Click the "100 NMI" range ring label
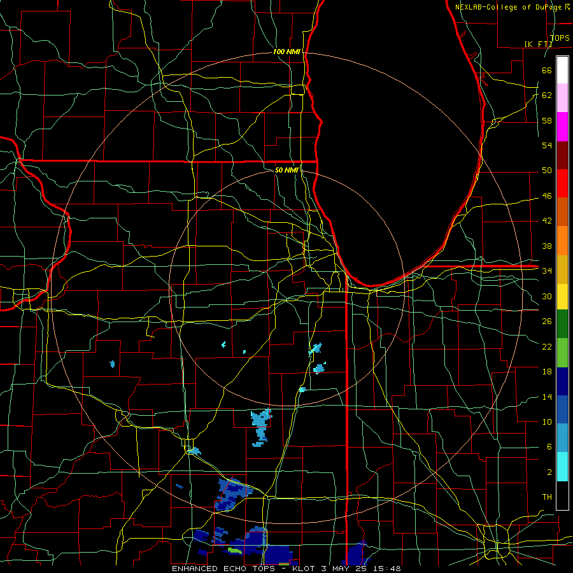The image size is (573, 573). (x=286, y=52)
